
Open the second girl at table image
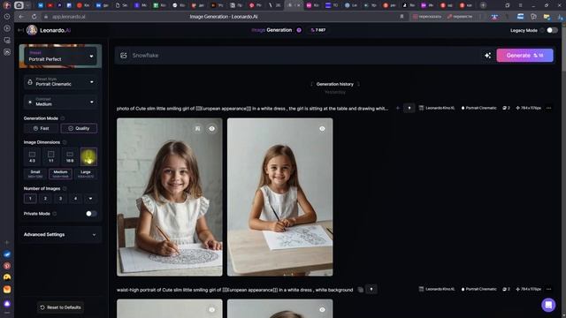click(280, 197)
